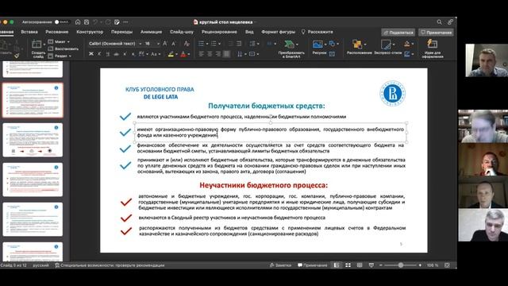Apply italic (К) formatting
The image size is (508, 286).
[99, 54]
